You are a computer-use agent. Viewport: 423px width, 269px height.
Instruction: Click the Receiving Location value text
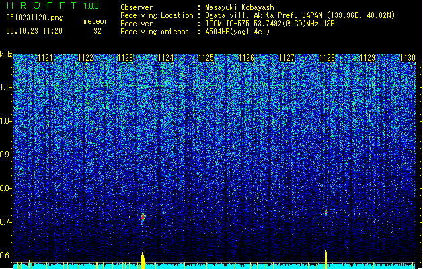(300, 15)
